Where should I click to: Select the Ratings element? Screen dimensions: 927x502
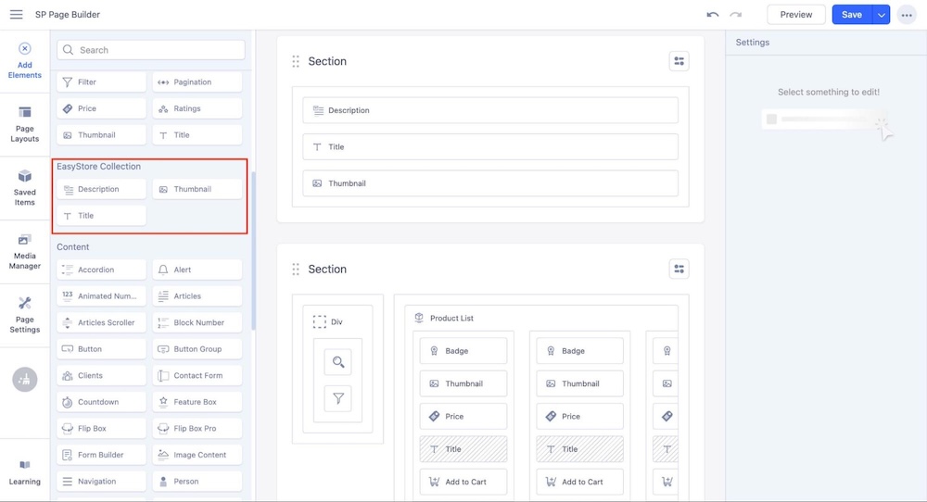point(197,108)
